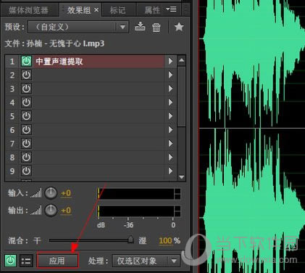Toggle list view icon beside apply button
The width and height of the screenshot is (305, 273).
pos(26,261)
